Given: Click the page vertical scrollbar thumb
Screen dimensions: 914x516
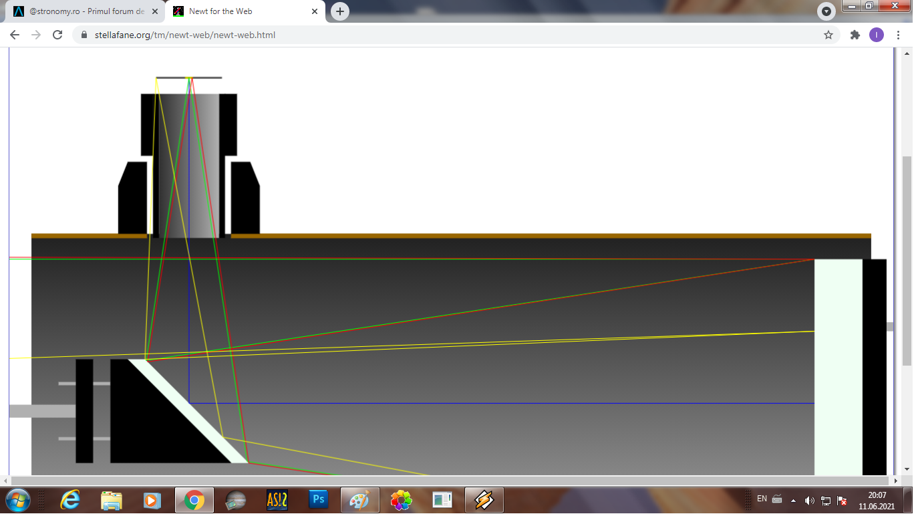Looking at the screenshot, I should pyautogui.click(x=907, y=261).
